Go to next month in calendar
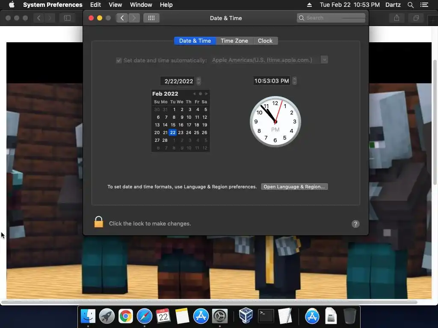 pyautogui.click(x=206, y=94)
